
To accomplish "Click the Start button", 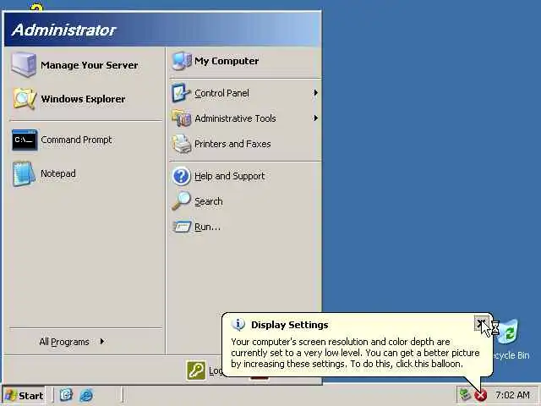I will 24,395.
